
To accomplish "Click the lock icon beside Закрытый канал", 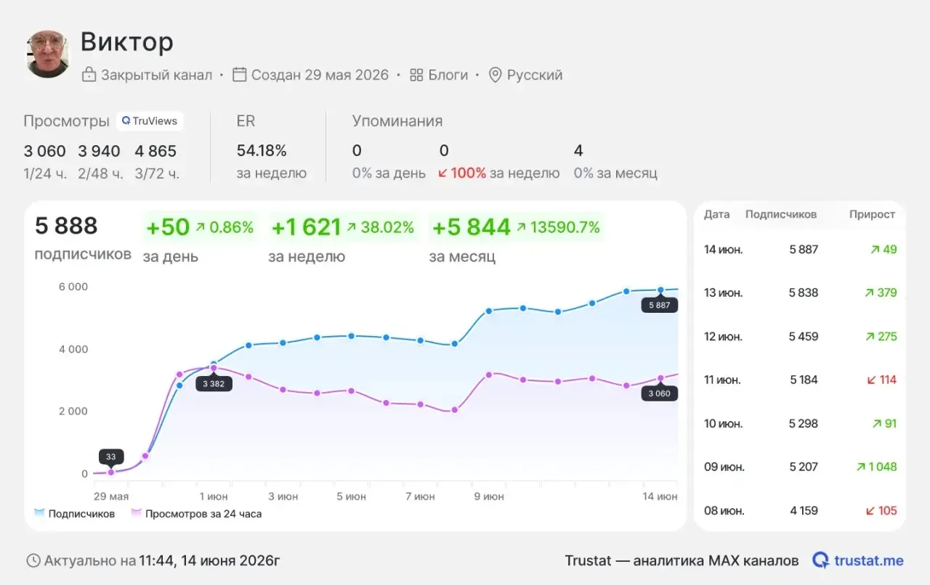I will tap(89, 75).
